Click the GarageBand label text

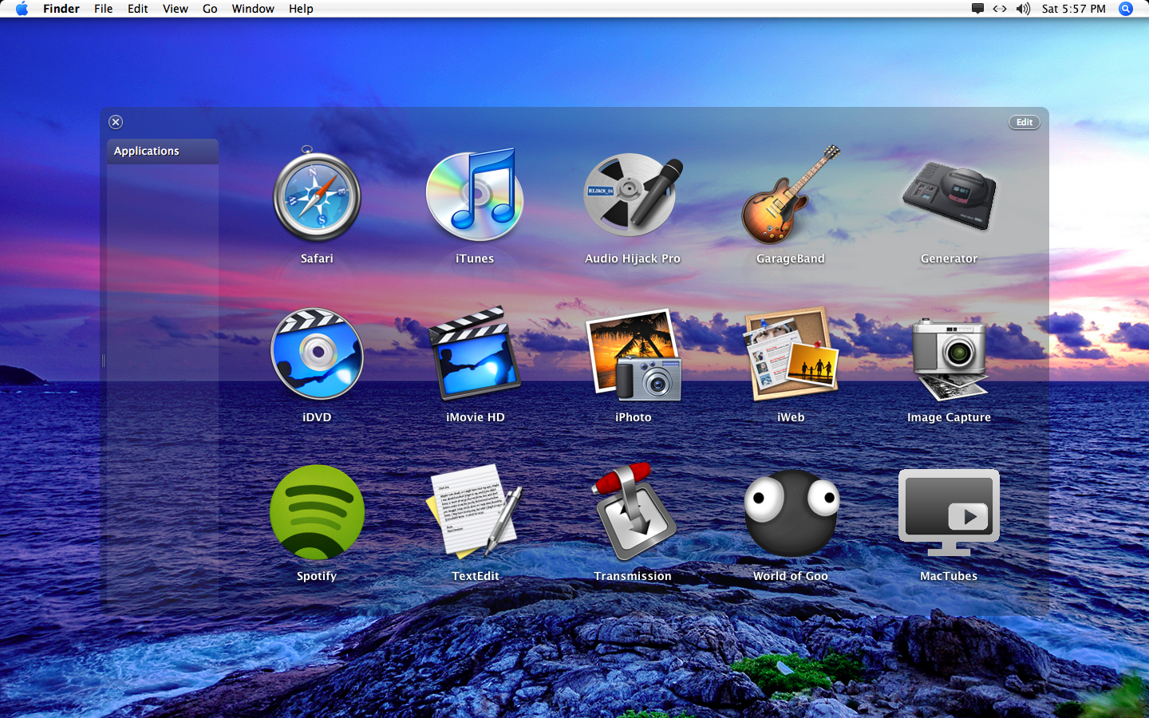(791, 258)
